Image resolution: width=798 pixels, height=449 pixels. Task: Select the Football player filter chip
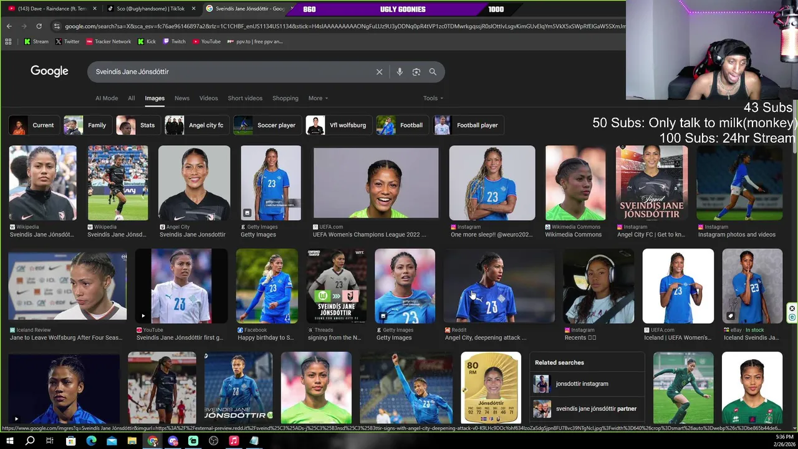tap(468, 125)
